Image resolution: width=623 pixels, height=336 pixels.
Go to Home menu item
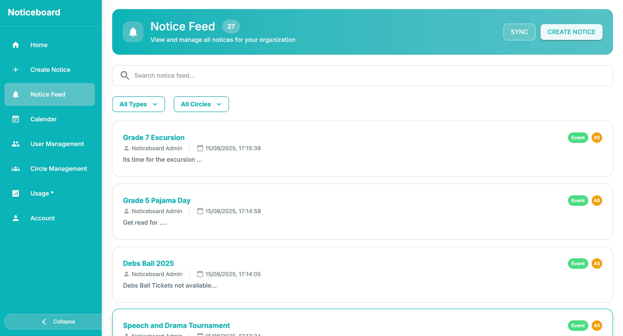pos(49,45)
